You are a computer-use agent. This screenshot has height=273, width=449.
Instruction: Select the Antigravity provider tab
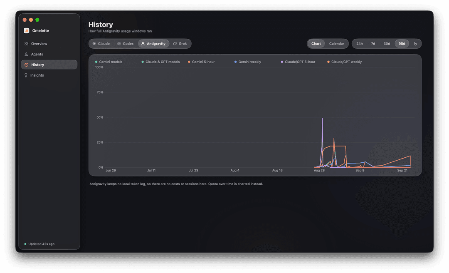(x=154, y=44)
